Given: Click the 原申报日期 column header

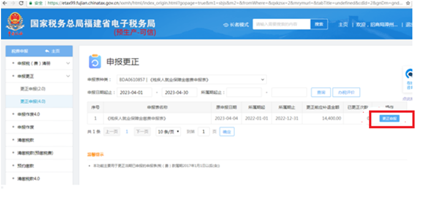Looking at the screenshot, I should point(226,107).
